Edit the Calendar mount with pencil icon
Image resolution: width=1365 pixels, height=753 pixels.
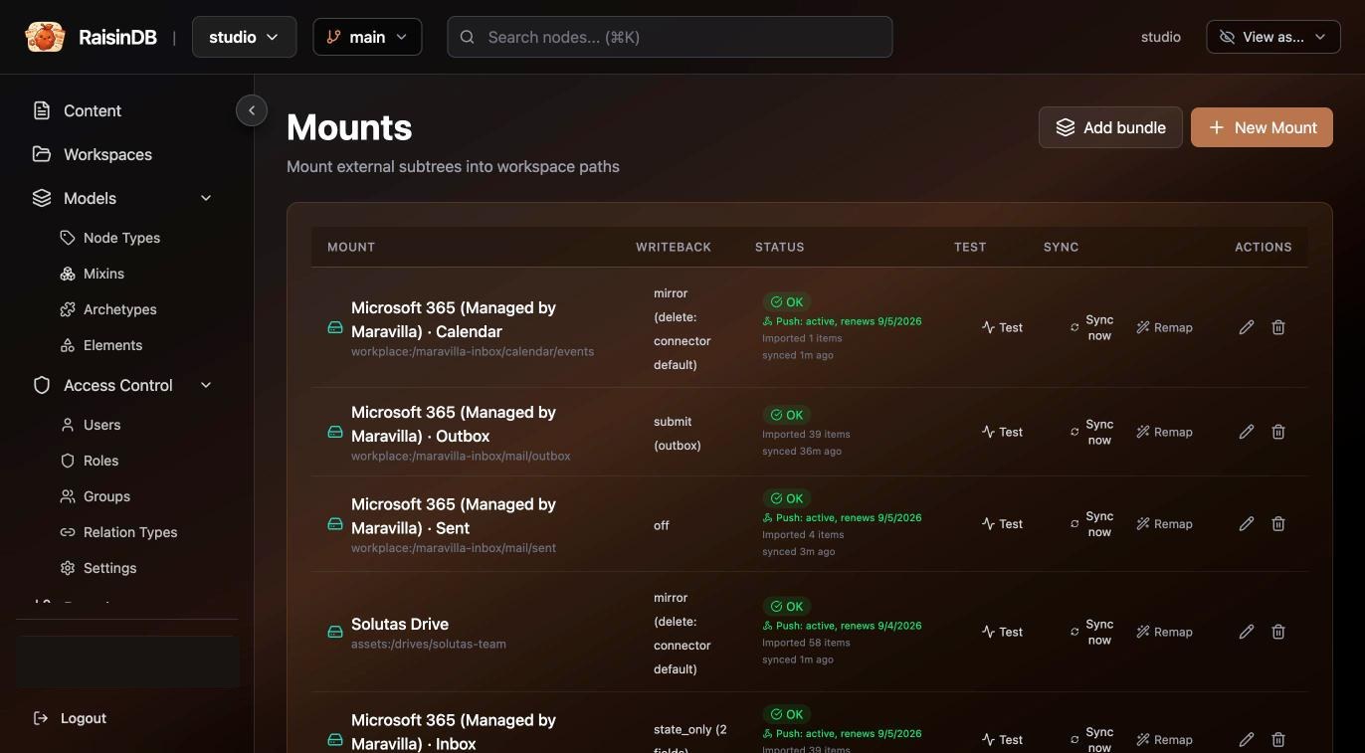[x=1247, y=327]
